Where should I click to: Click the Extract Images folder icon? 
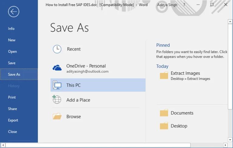point(164,76)
